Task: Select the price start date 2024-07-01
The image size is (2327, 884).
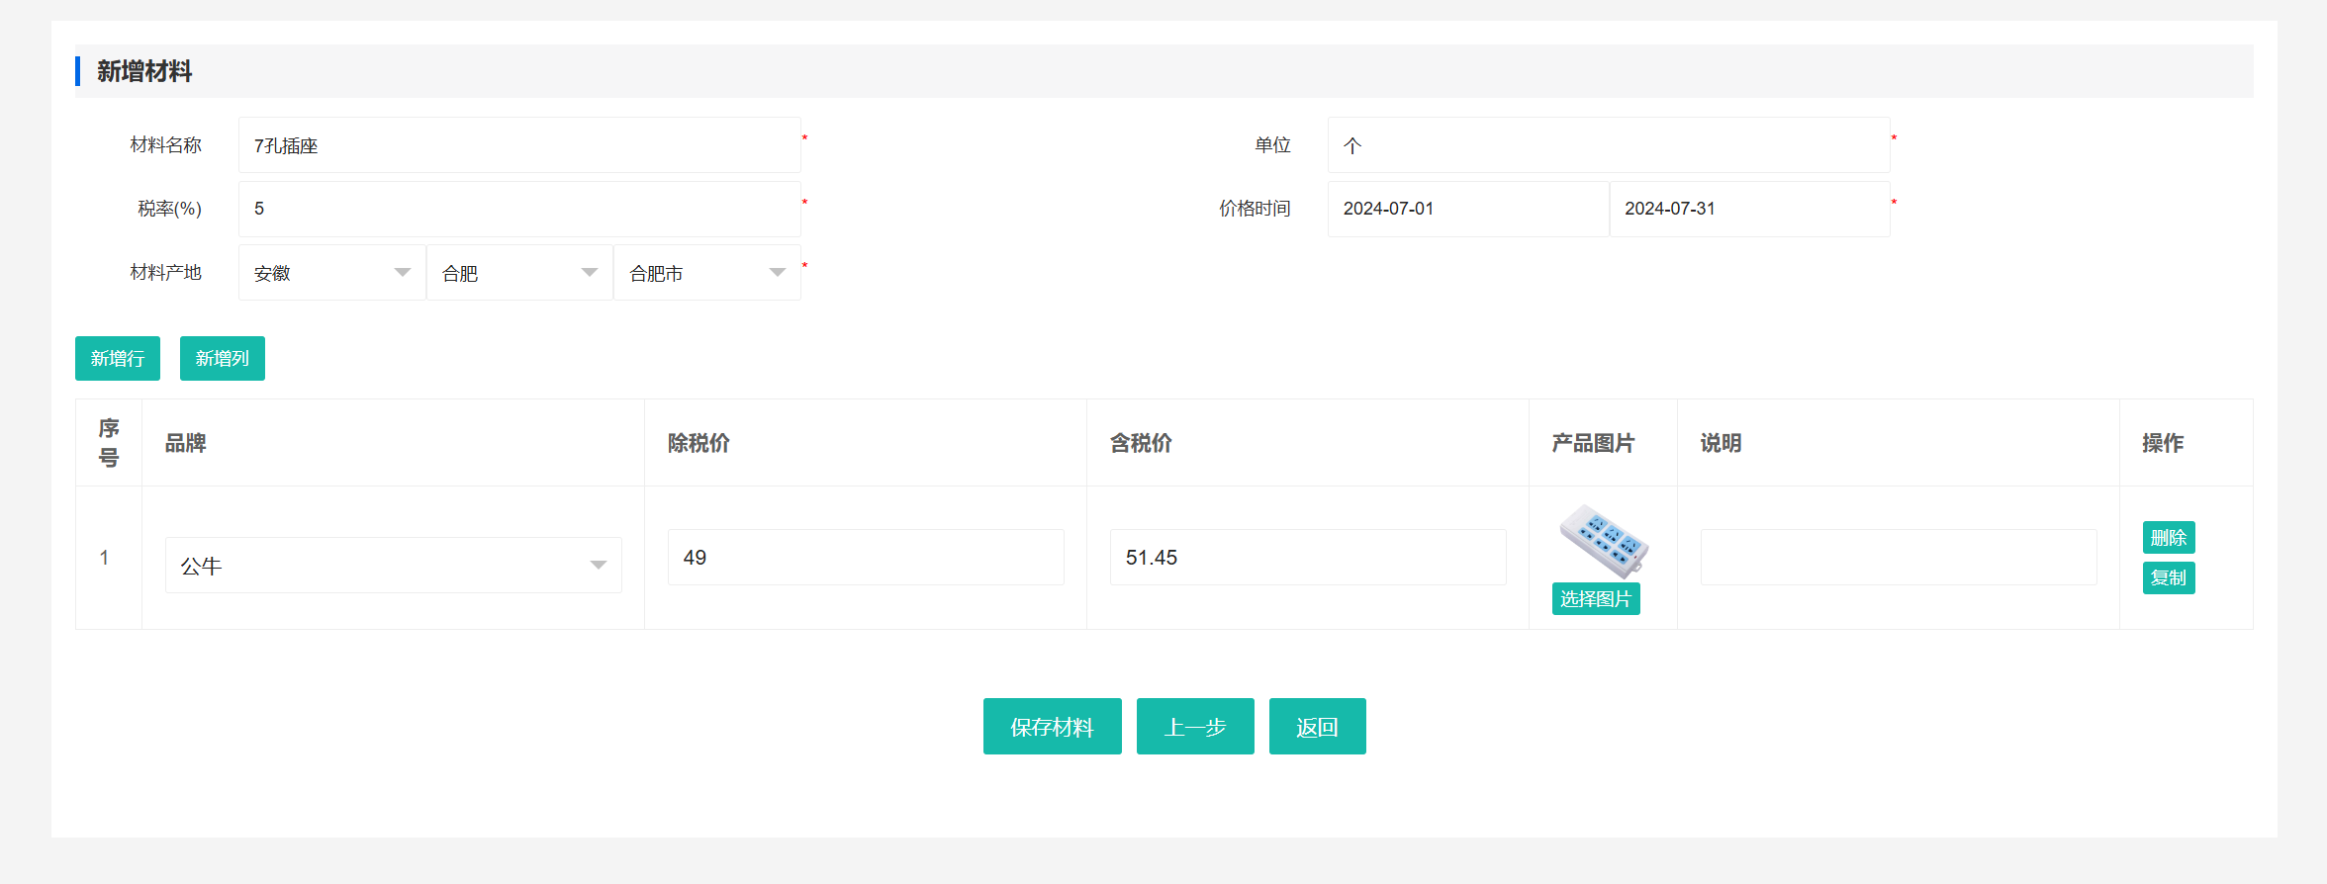Action: (1466, 209)
